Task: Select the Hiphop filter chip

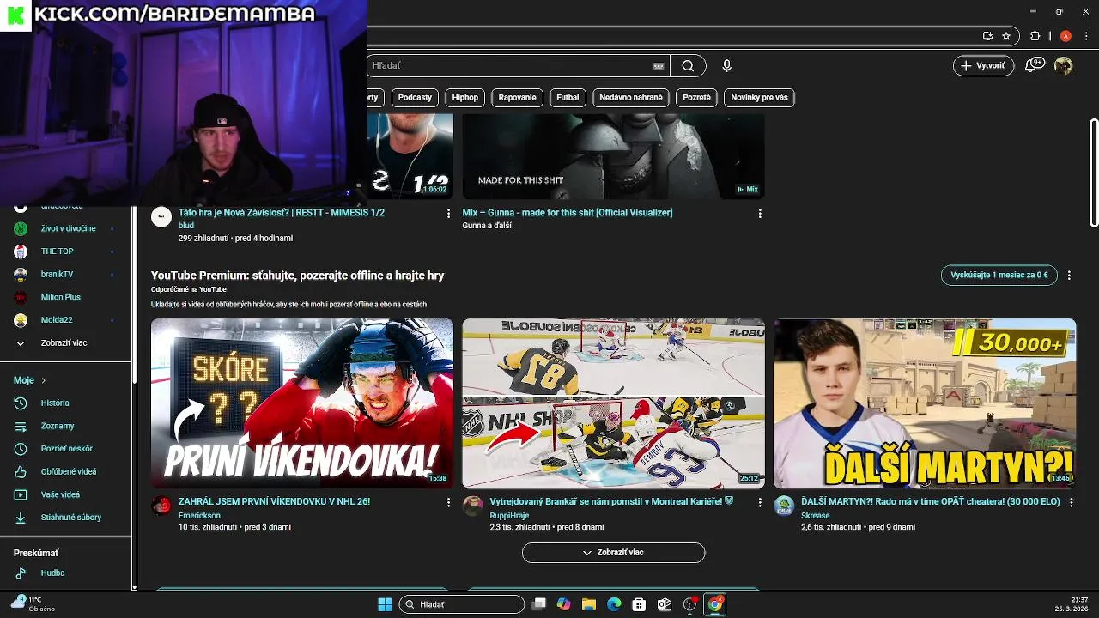Action: click(x=465, y=98)
